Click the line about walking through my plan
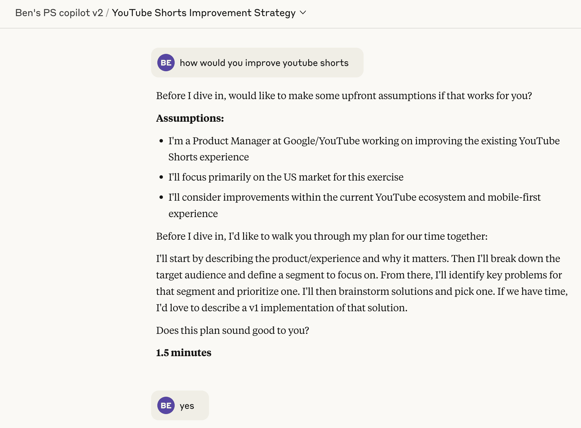Image resolution: width=581 pixels, height=428 pixels. point(322,236)
